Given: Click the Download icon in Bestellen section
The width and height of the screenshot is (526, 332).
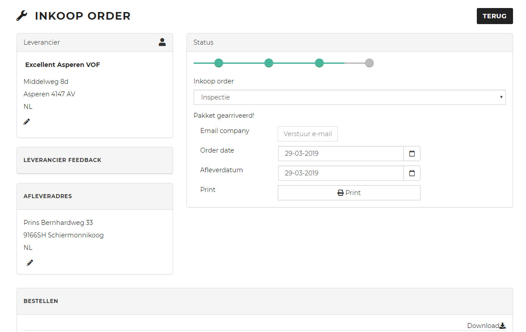Looking at the screenshot, I should tap(503, 326).
